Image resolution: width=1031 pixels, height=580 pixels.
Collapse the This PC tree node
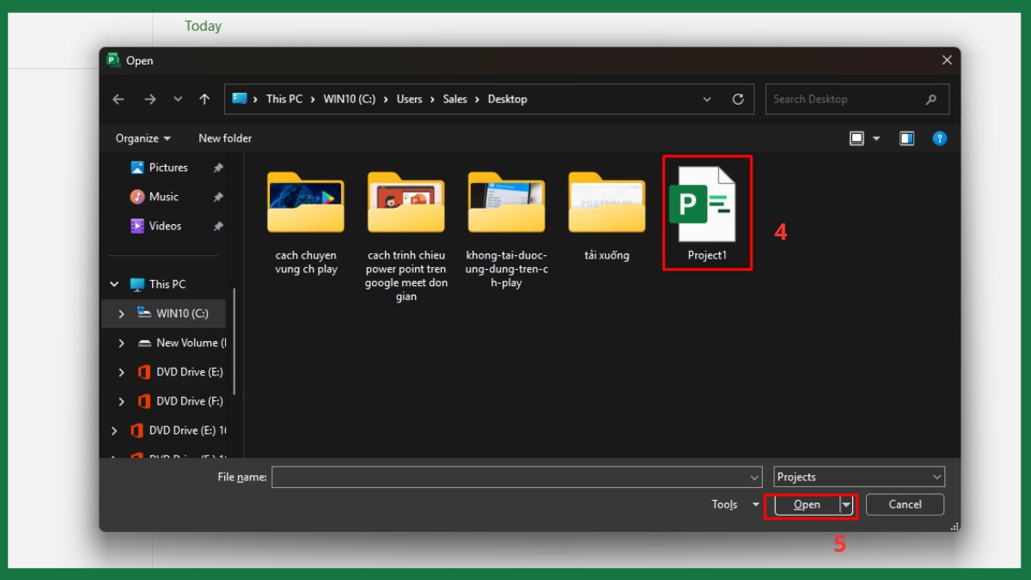[x=114, y=284]
